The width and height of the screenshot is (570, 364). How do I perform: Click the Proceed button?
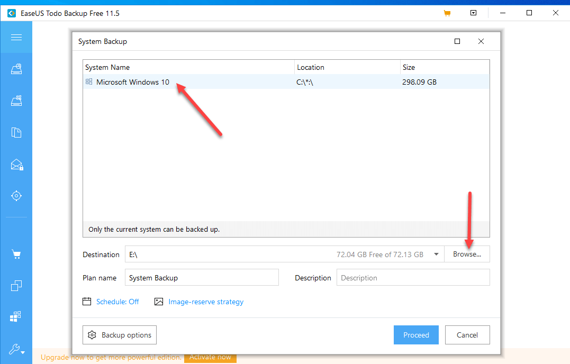pyautogui.click(x=416, y=335)
